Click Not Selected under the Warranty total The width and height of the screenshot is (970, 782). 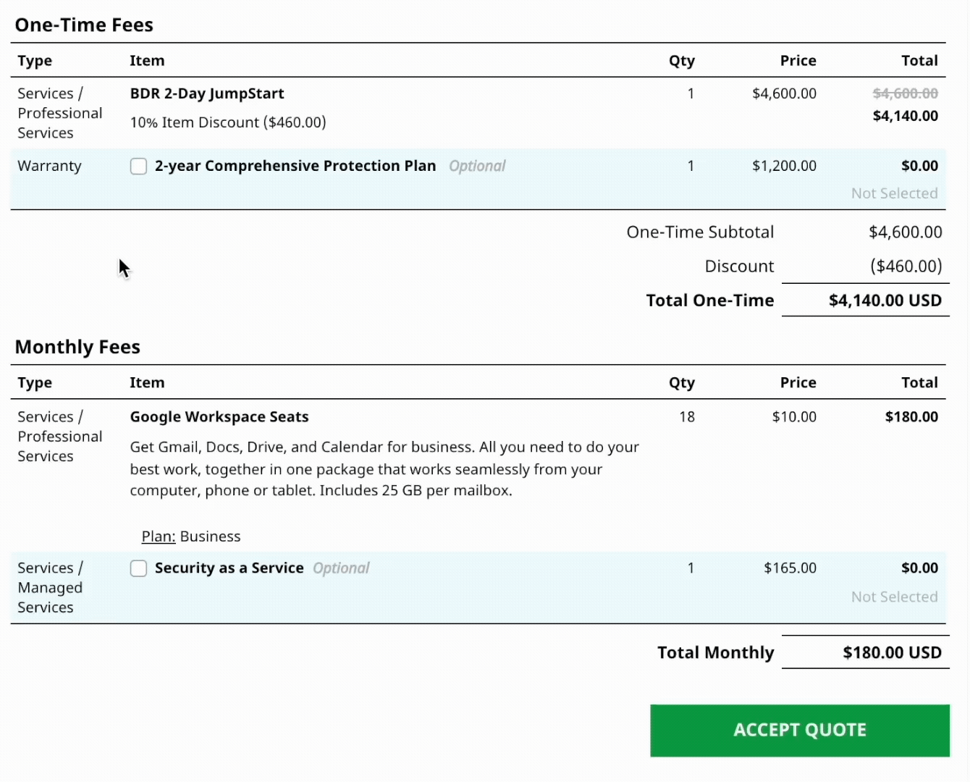click(894, 193)
